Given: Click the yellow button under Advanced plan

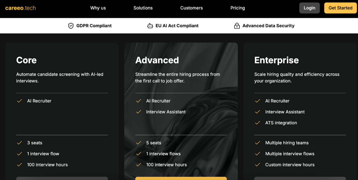Looking at the screenshot, I should (181, 178).
